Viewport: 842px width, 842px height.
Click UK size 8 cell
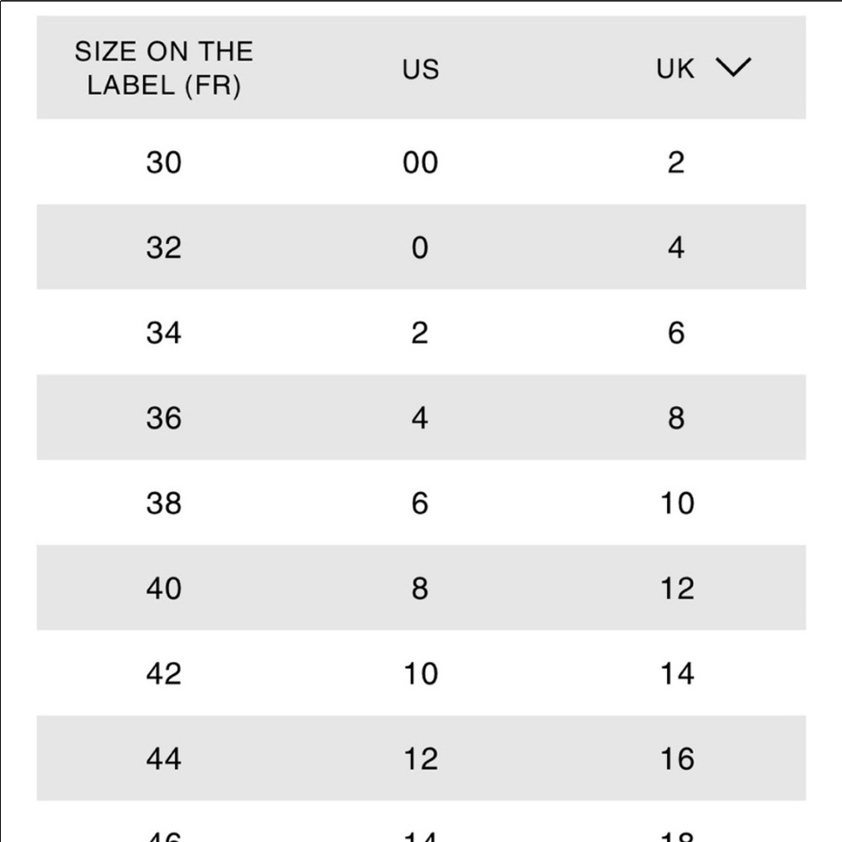click(676, 418)
